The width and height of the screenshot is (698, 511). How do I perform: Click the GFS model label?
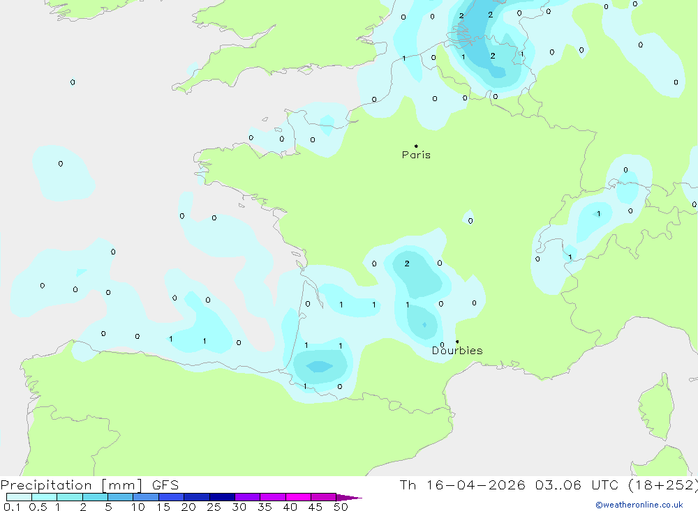tap(165, 485)
